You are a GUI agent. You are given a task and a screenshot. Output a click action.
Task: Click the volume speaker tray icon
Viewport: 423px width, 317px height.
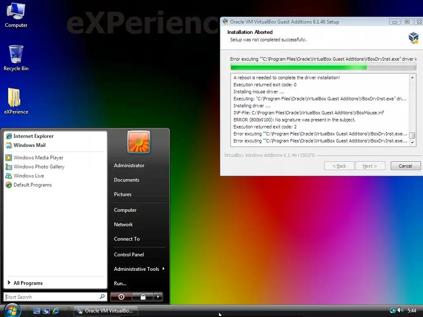pyautogui.click(x=400, y=310)
